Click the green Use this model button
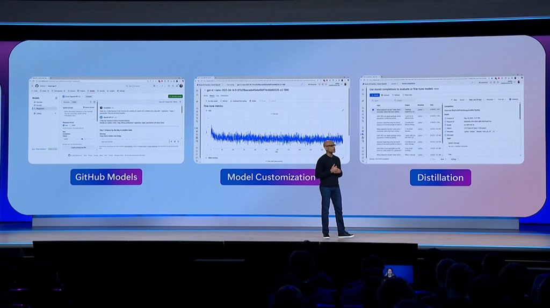550x308 pixels. [x=176, y=96]
